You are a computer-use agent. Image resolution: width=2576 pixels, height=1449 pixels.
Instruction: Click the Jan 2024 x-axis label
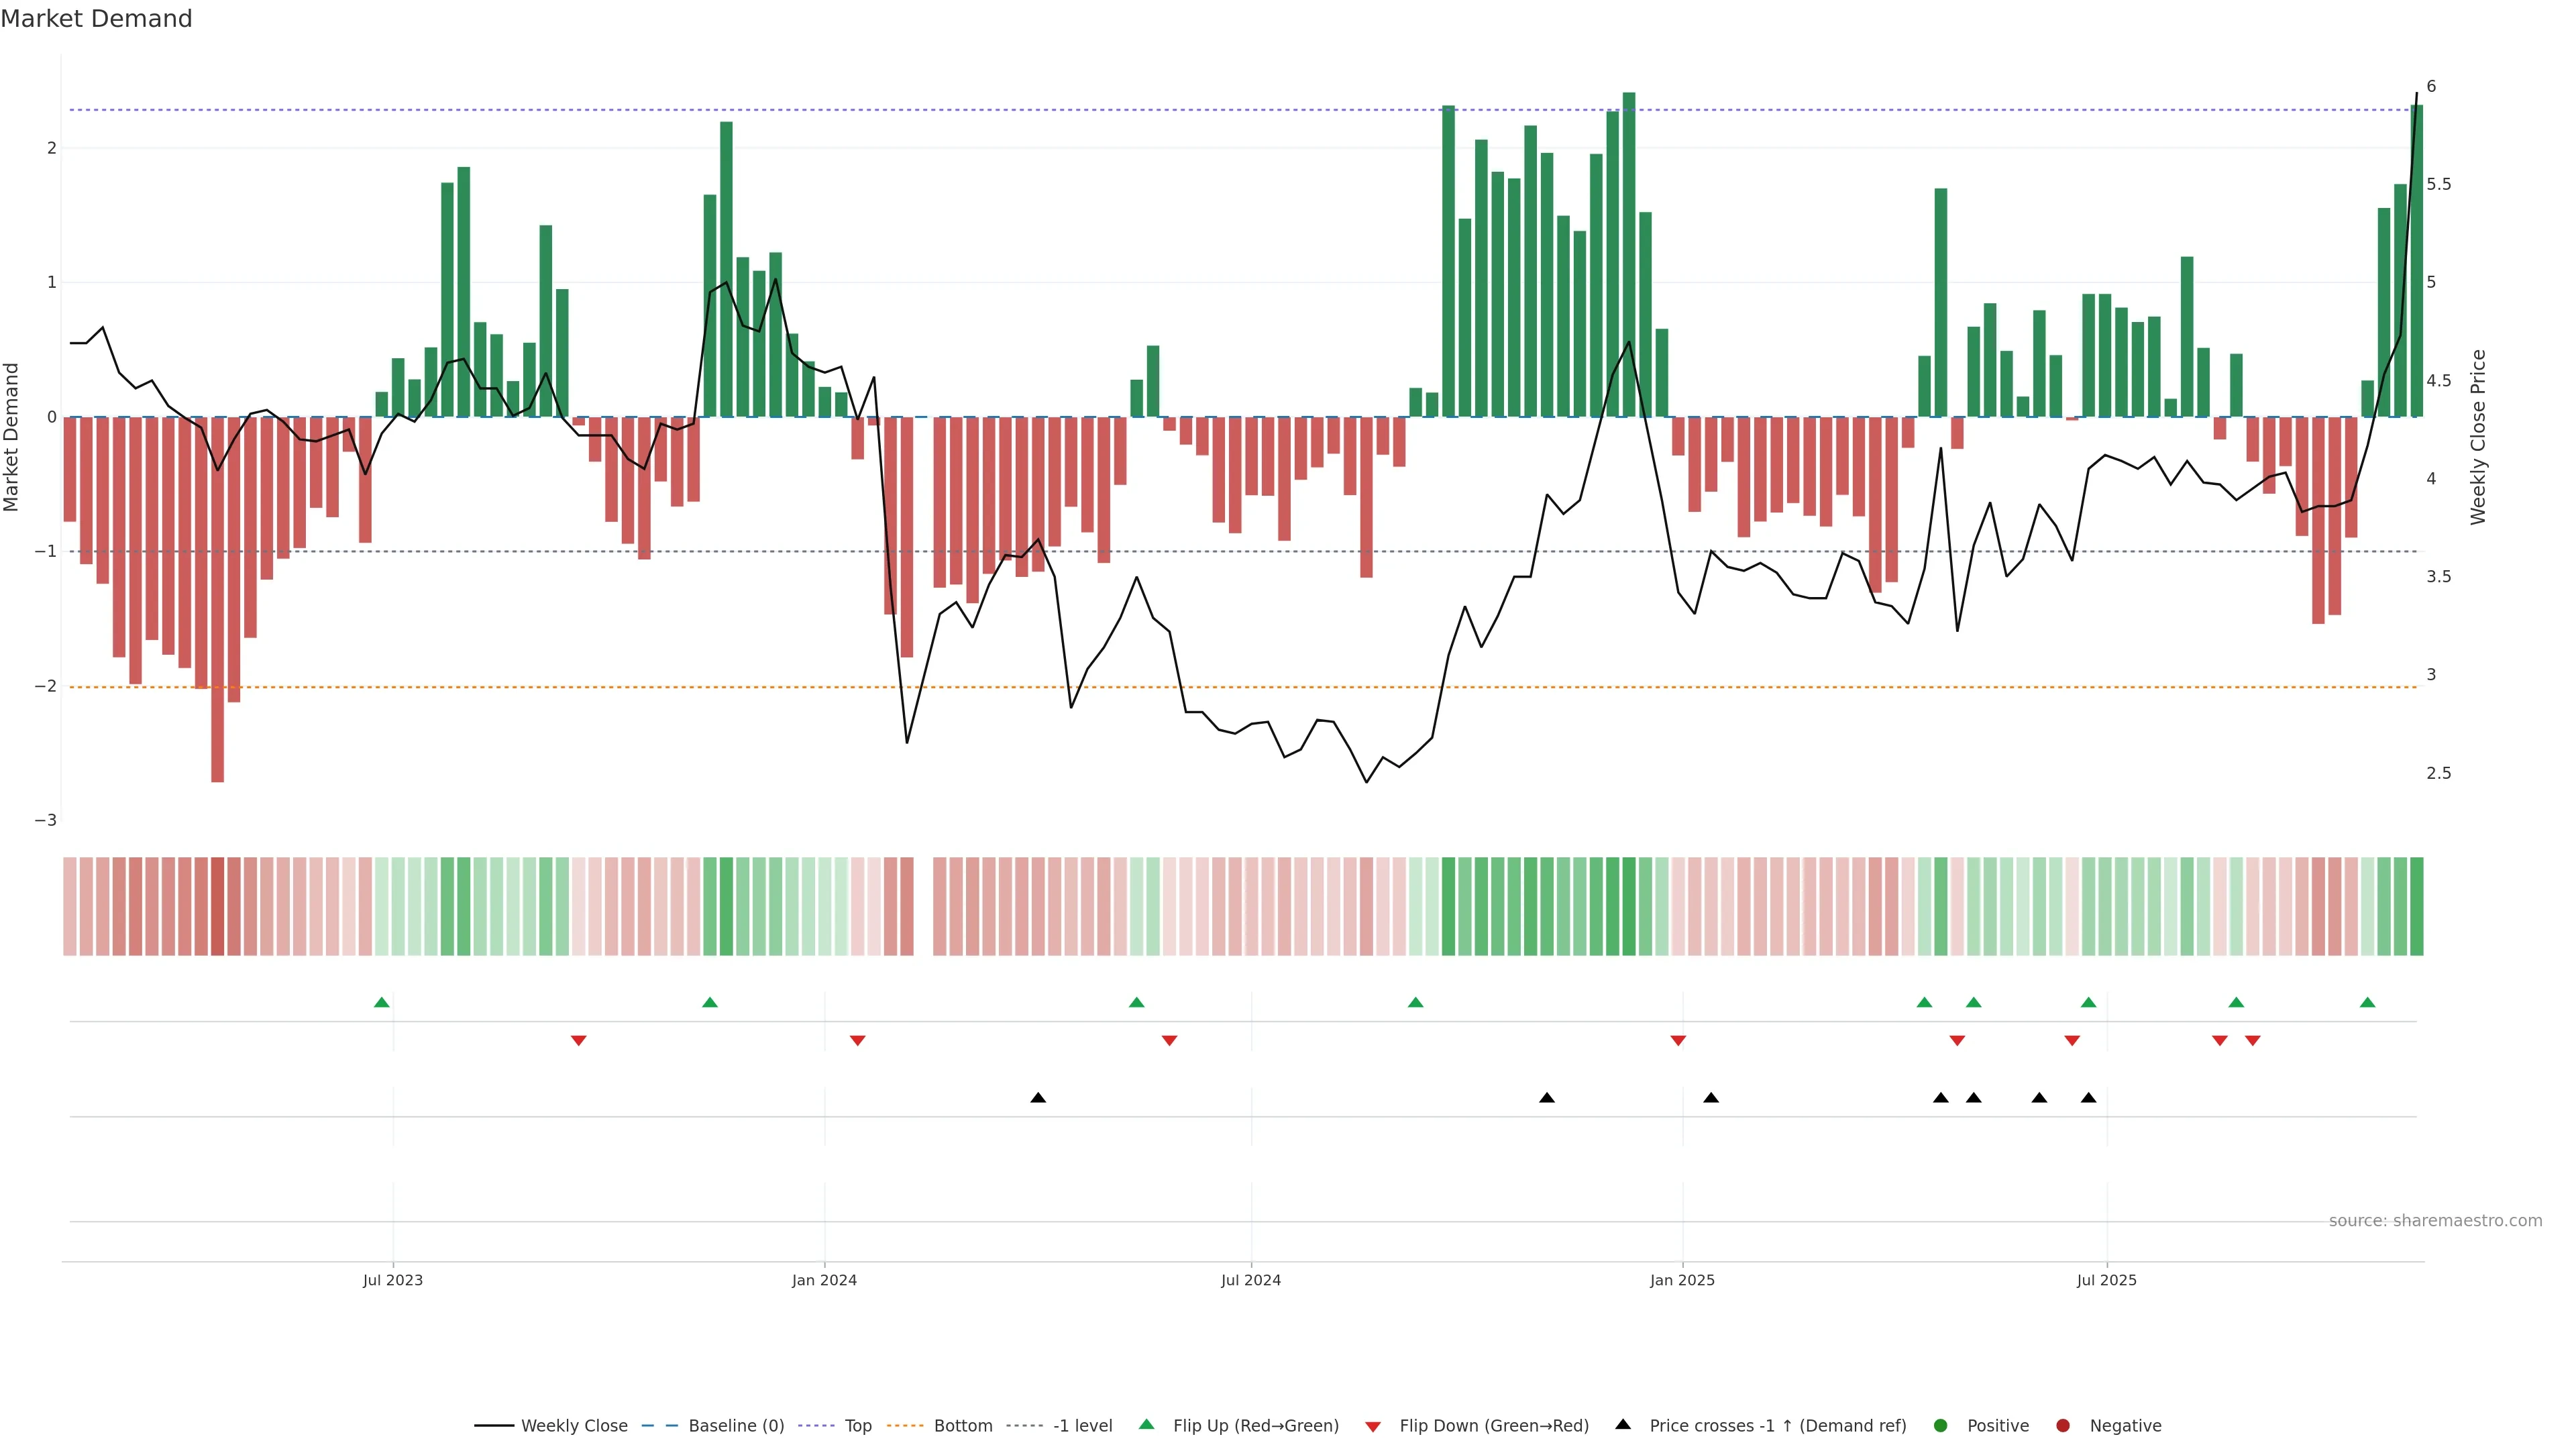pos(824,1280)
